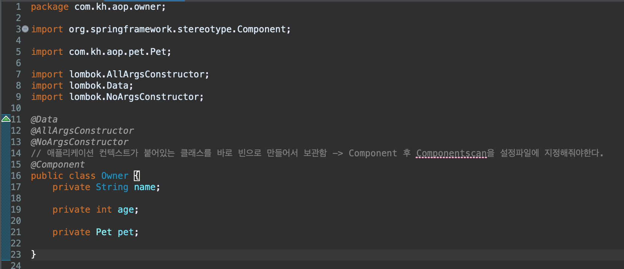Click 'private' keyword on line 21
The height and width of the screenshot is (269, 624).
tap(71, 232)
